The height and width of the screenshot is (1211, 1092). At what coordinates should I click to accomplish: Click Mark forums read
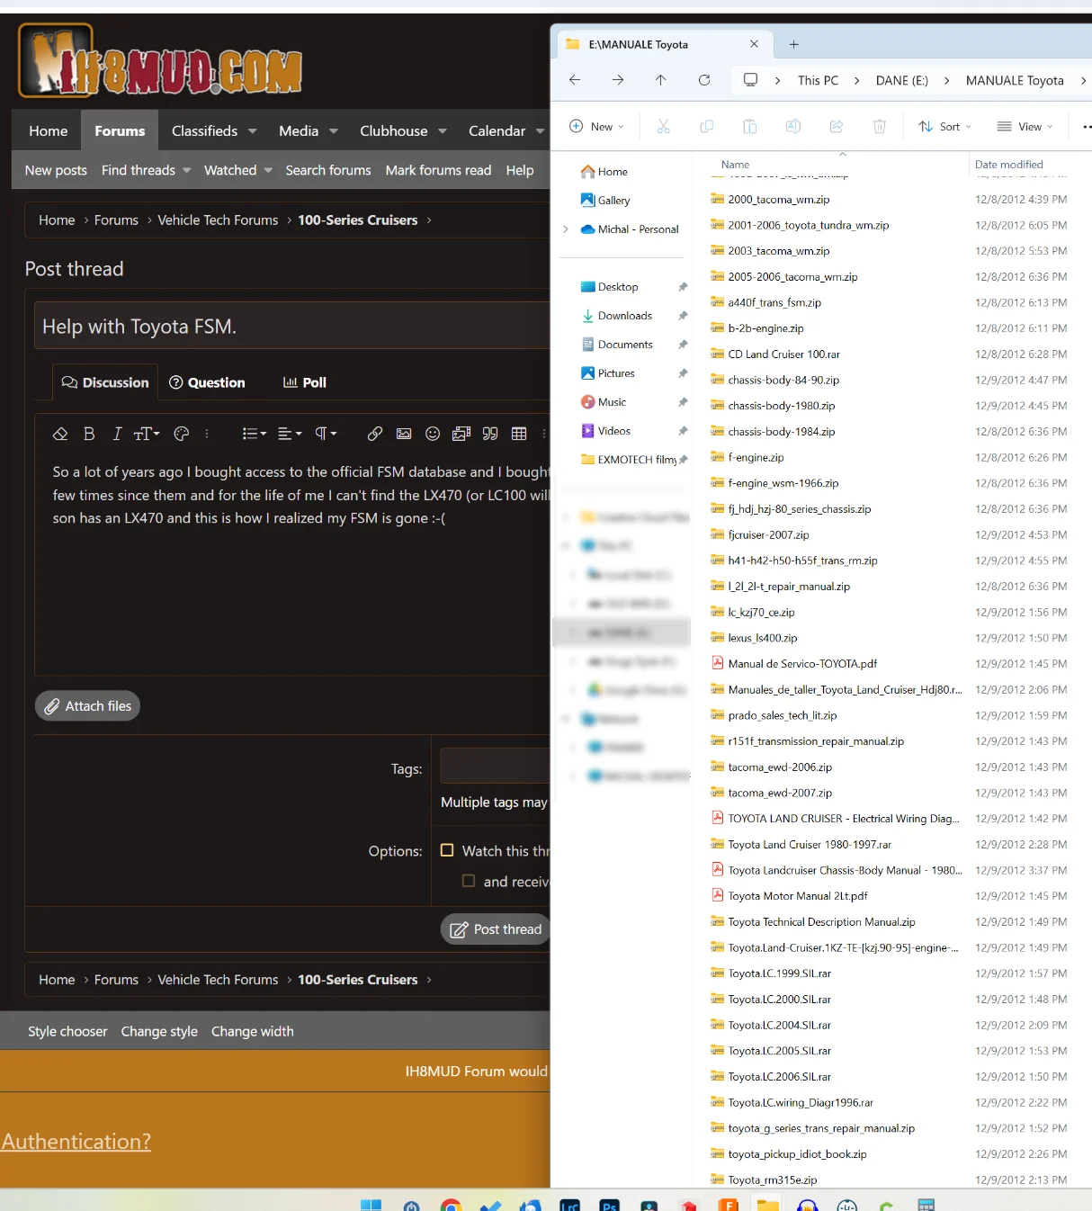[x=438, y=170]
